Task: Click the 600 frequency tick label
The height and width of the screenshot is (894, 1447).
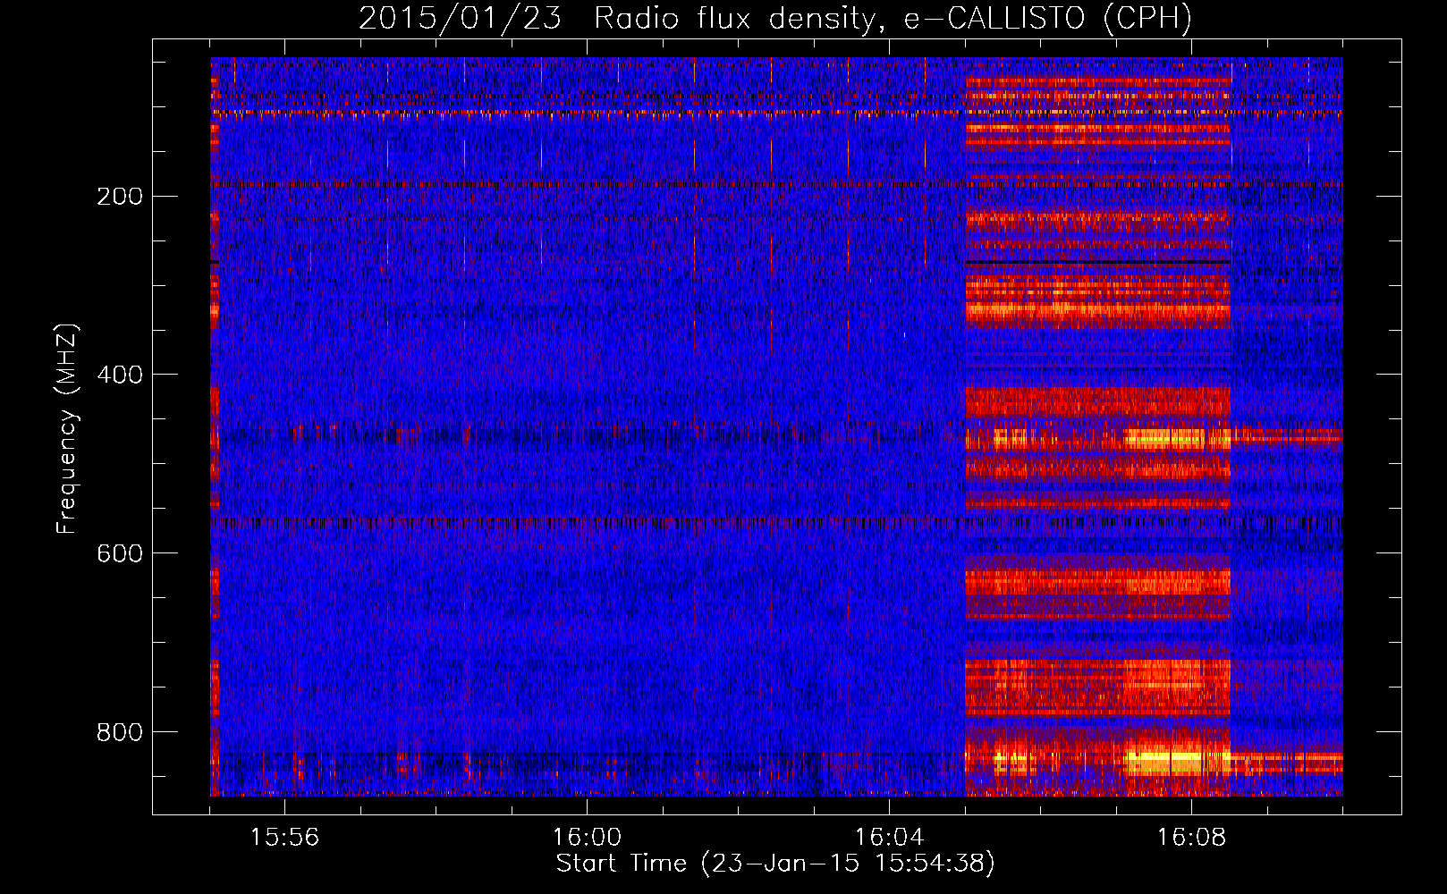Action: pyautogui.click(x=120, y=553)
